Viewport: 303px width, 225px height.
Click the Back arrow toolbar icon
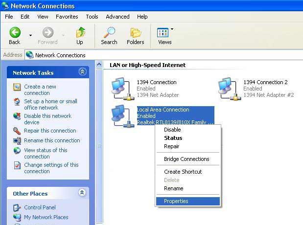(x=15, y=32)
